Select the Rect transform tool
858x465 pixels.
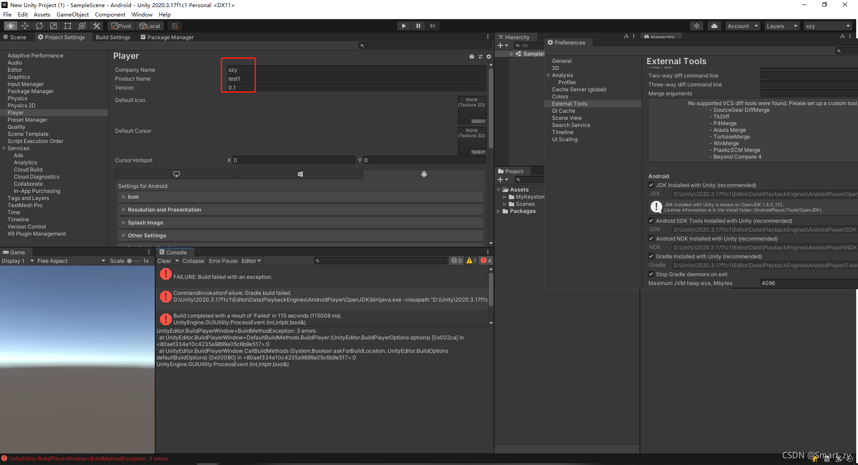click(x=68, y=26)
